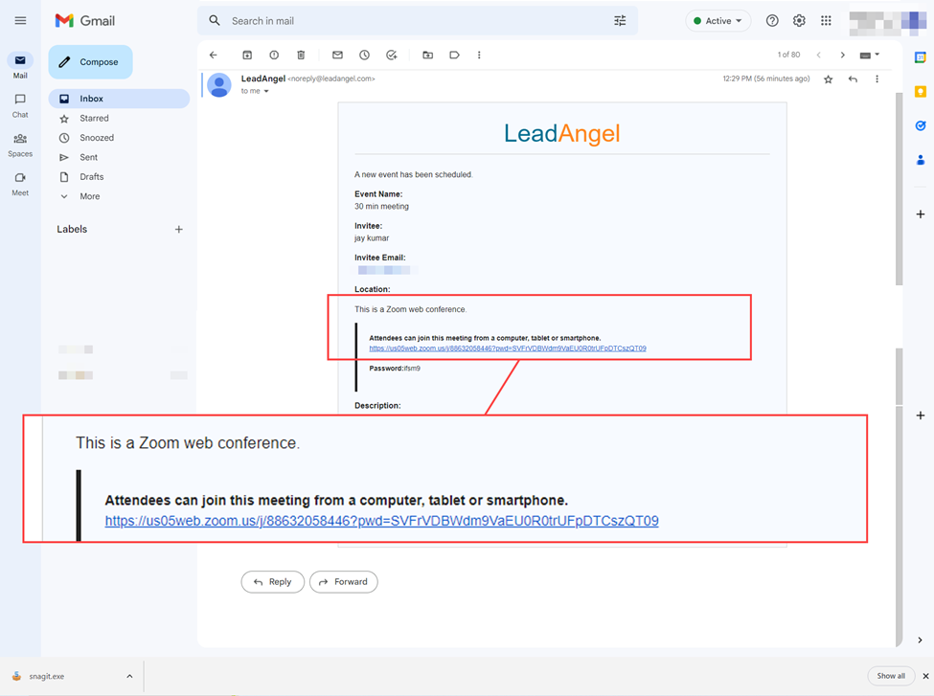Expand the More folders list
Screen dimensions: 934x696
[x=89, y=196]
